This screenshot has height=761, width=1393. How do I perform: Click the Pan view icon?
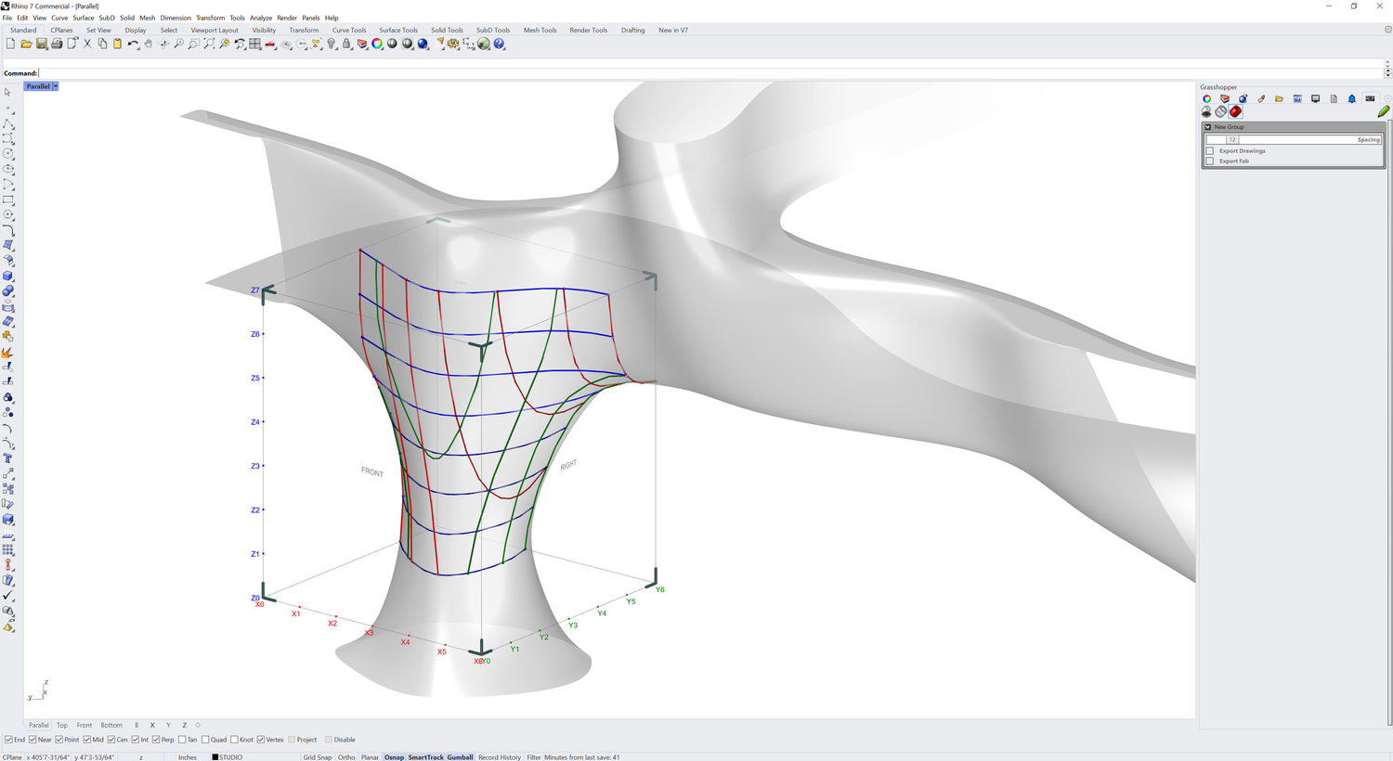149,44
